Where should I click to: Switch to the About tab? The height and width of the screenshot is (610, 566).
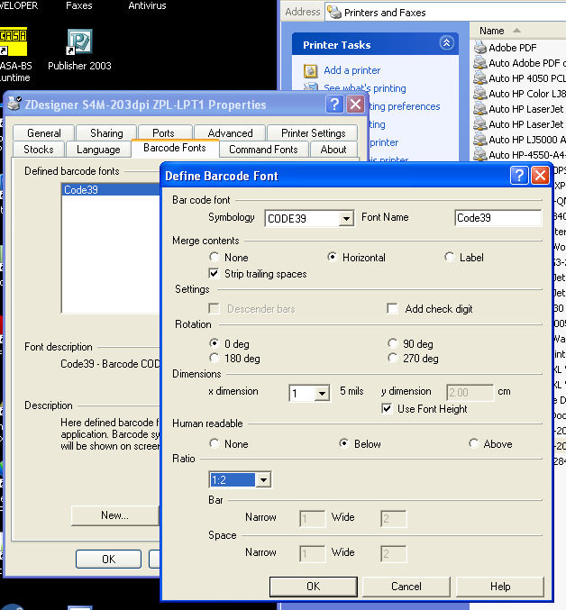click(333, 150)
